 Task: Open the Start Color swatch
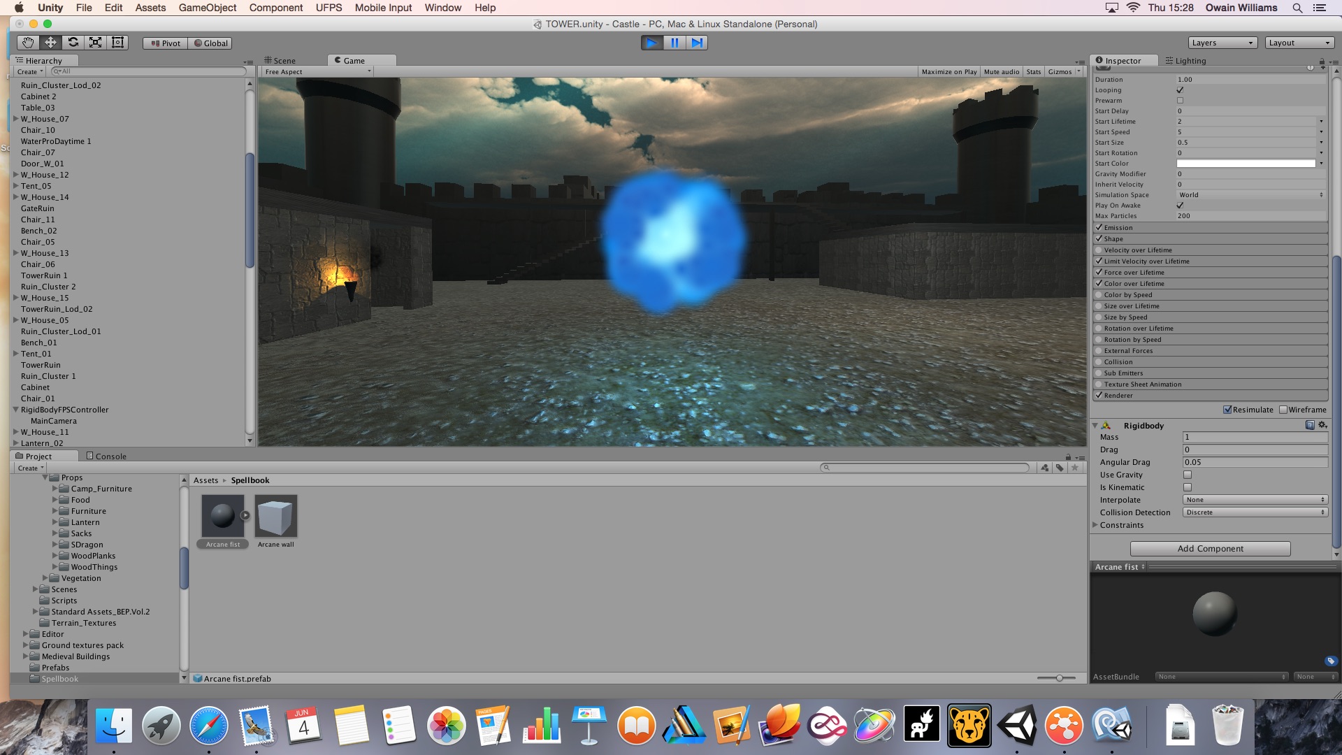click(x=1246, y=164)
